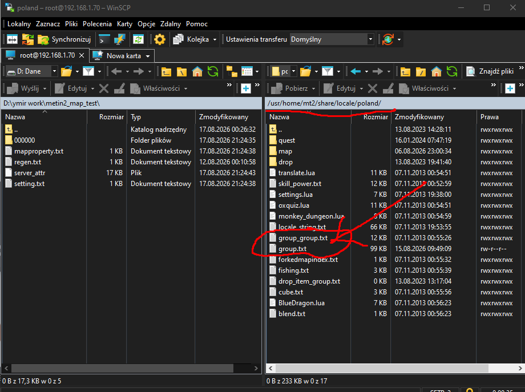The height and width of the screenshot is (392, 525).
Task: Click the local panel filter icon
Action: [x=88, y=71]
